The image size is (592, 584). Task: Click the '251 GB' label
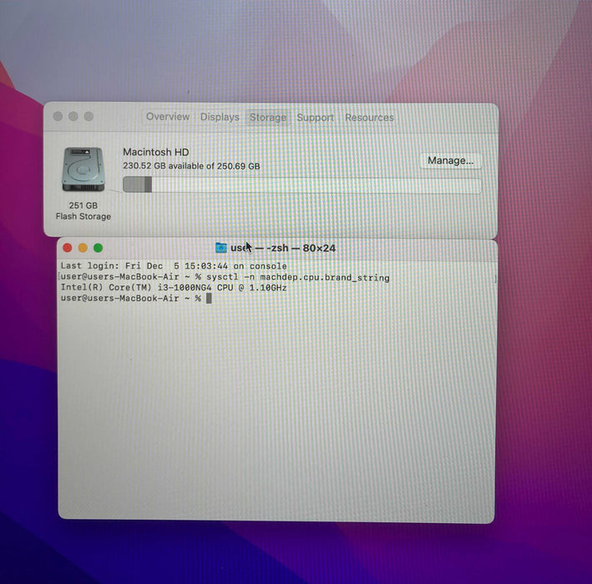point(83,205)
